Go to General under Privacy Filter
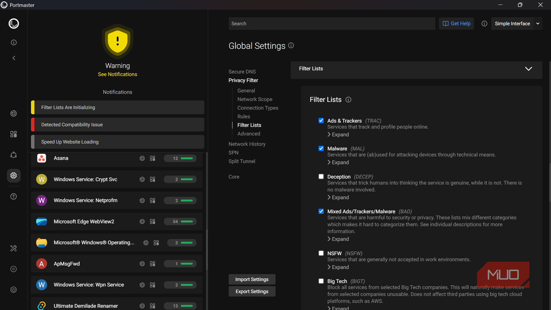 click(x=246, y=91)
